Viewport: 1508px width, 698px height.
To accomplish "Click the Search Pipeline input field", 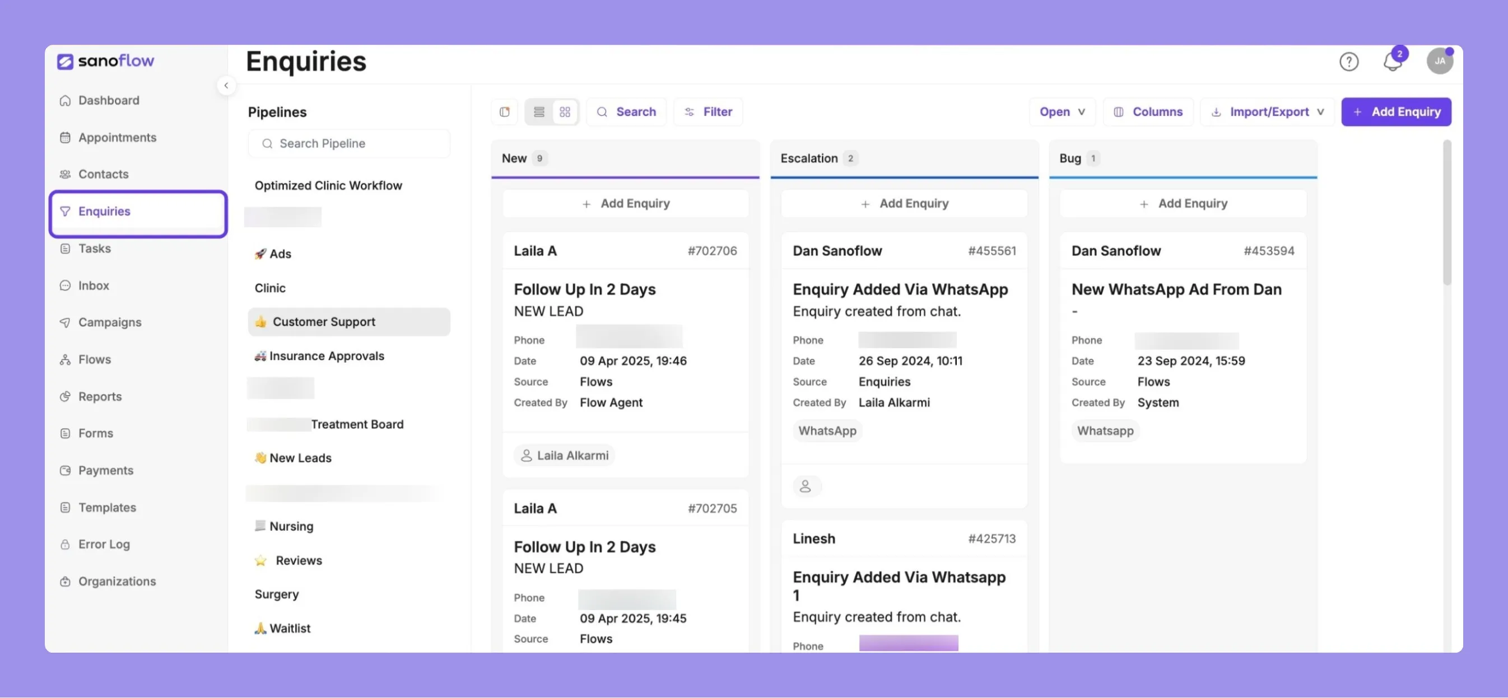I will point(349,143).
